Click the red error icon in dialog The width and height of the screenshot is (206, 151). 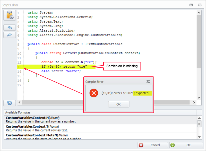tap(94, 93)
